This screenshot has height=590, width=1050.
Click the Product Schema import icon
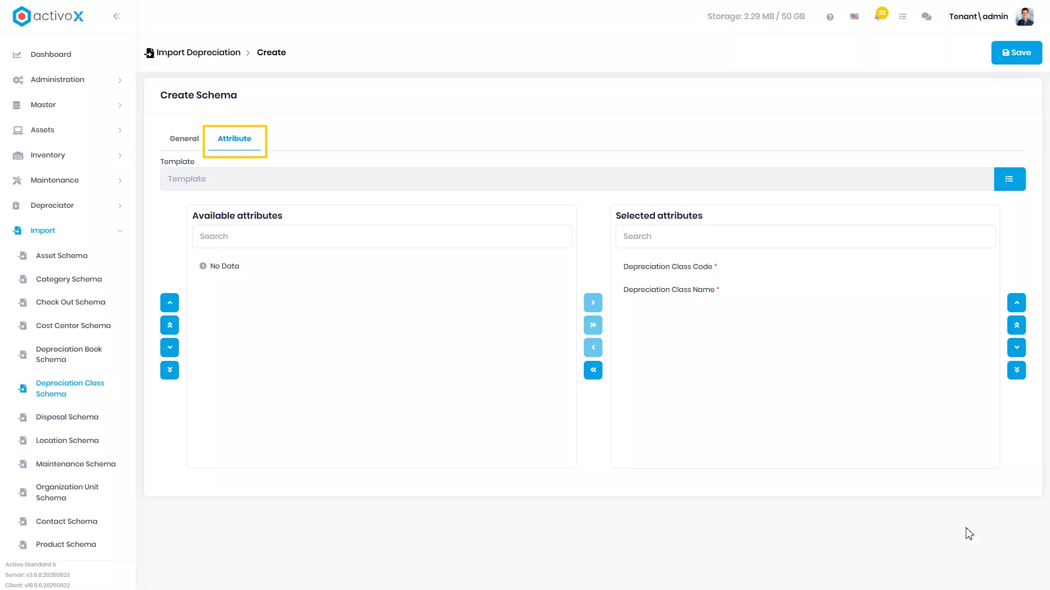click(x=22, y=545)
